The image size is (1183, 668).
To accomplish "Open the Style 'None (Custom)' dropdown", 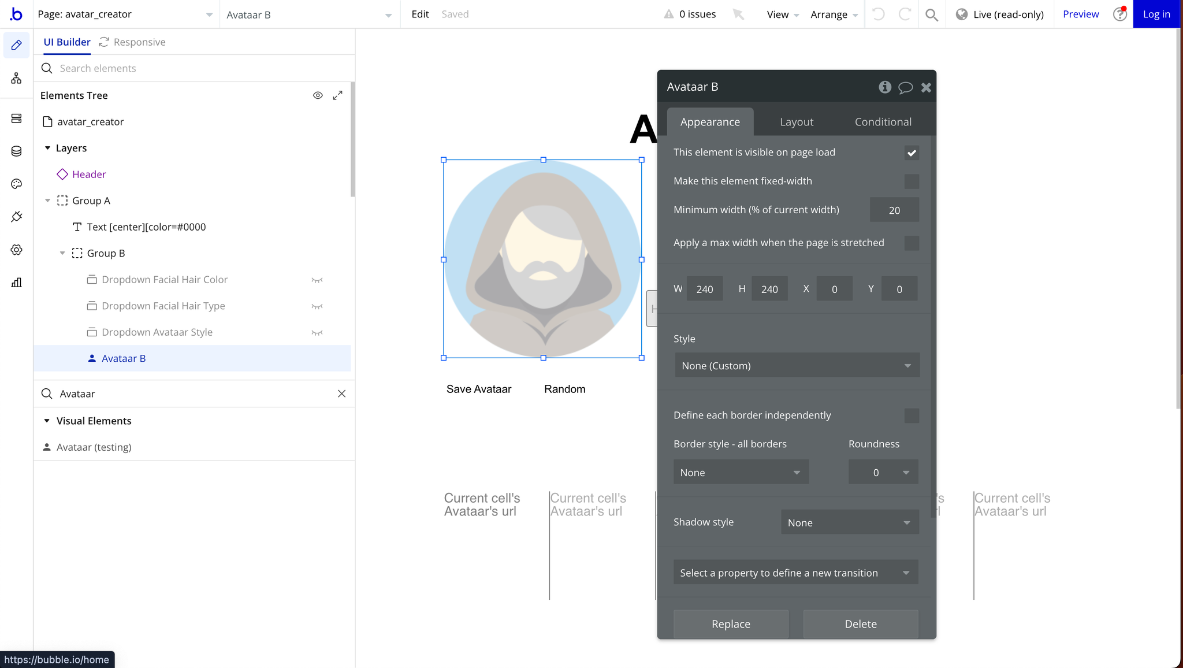I will point(797,366).
